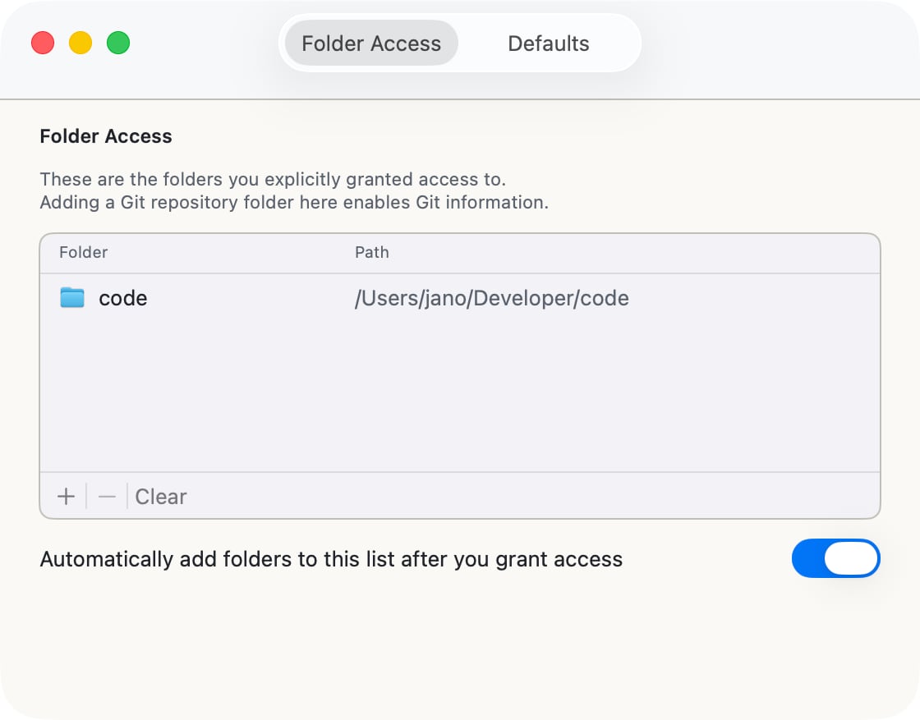The width and height of the screenshot is (920, 720).
Task: Click inside the empty folder list area
Action: click(x=460, y=394)
